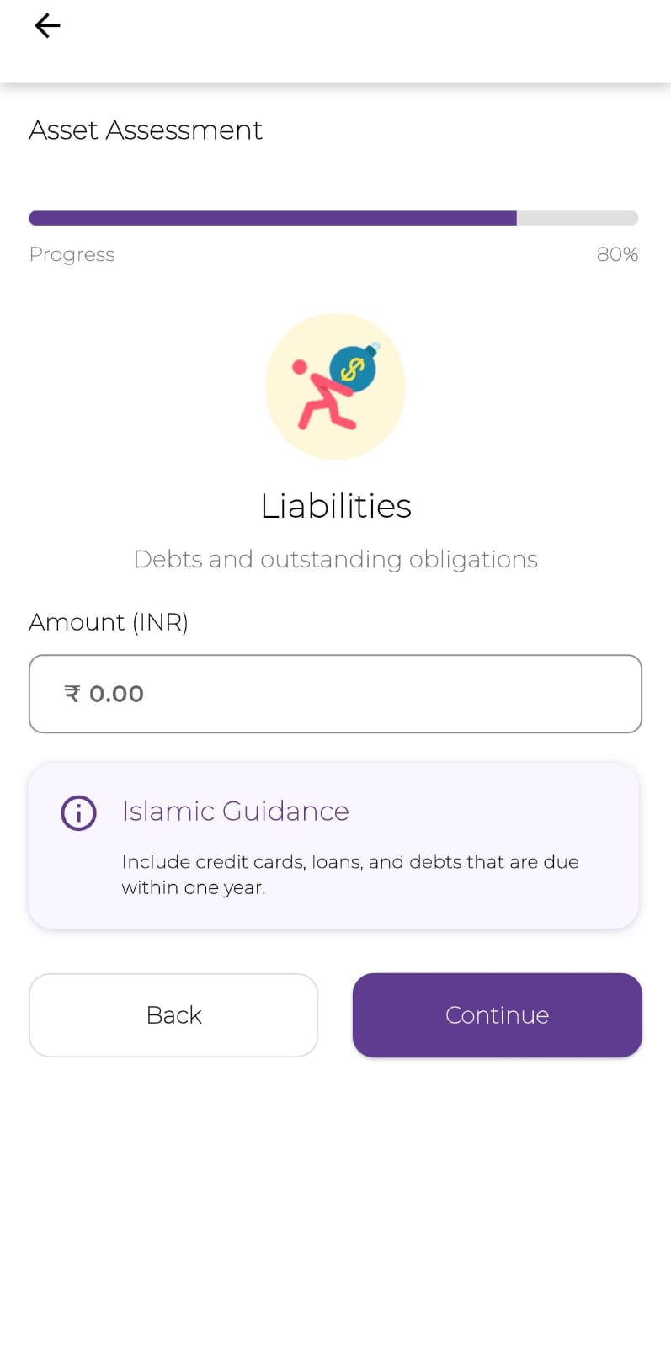Viewport: 671px width, 1347px height.
Task: Click the Liabilities illustration circle
Action: 335,386
